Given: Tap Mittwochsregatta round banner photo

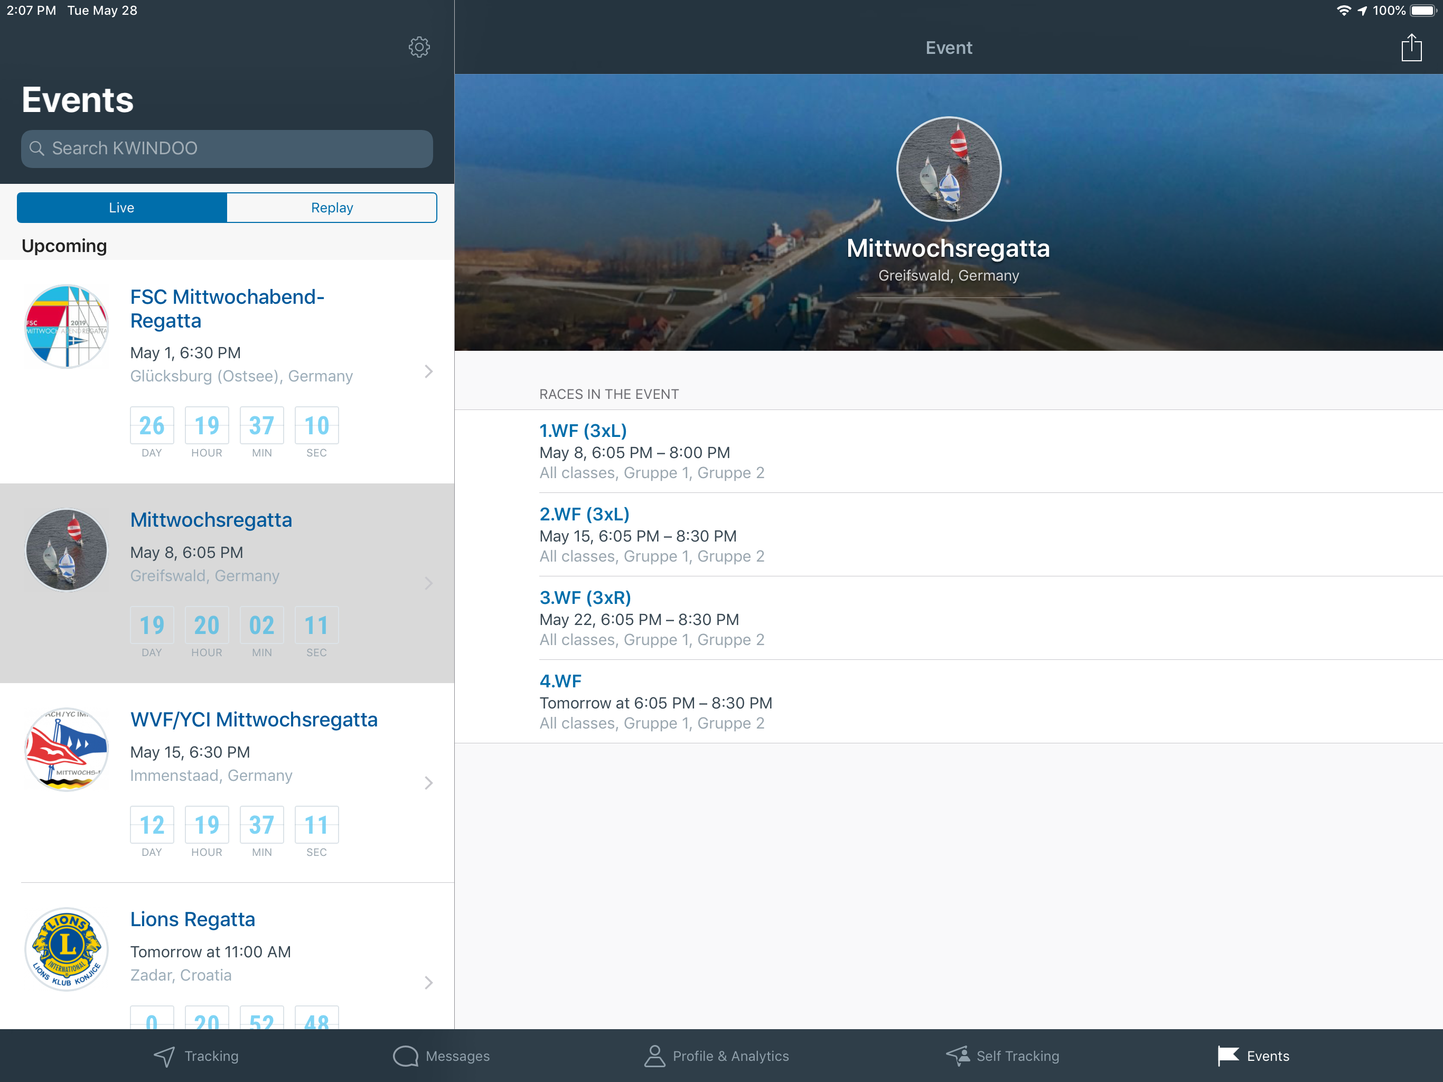Looking at the screenshot, I should point(949,169).
